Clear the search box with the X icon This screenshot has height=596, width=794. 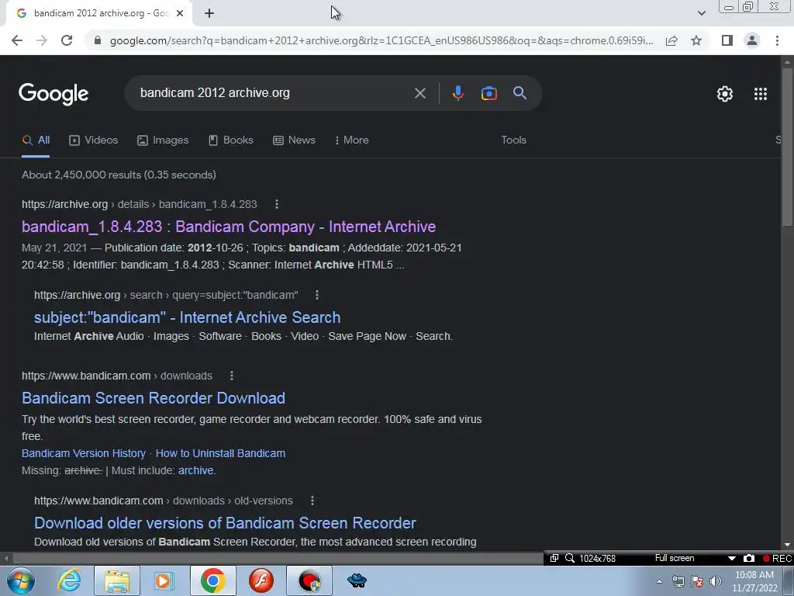(419, 93)
